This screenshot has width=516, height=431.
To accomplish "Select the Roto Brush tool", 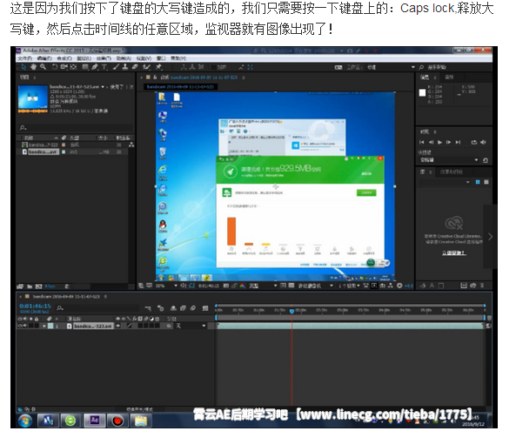I will (147, 67).
